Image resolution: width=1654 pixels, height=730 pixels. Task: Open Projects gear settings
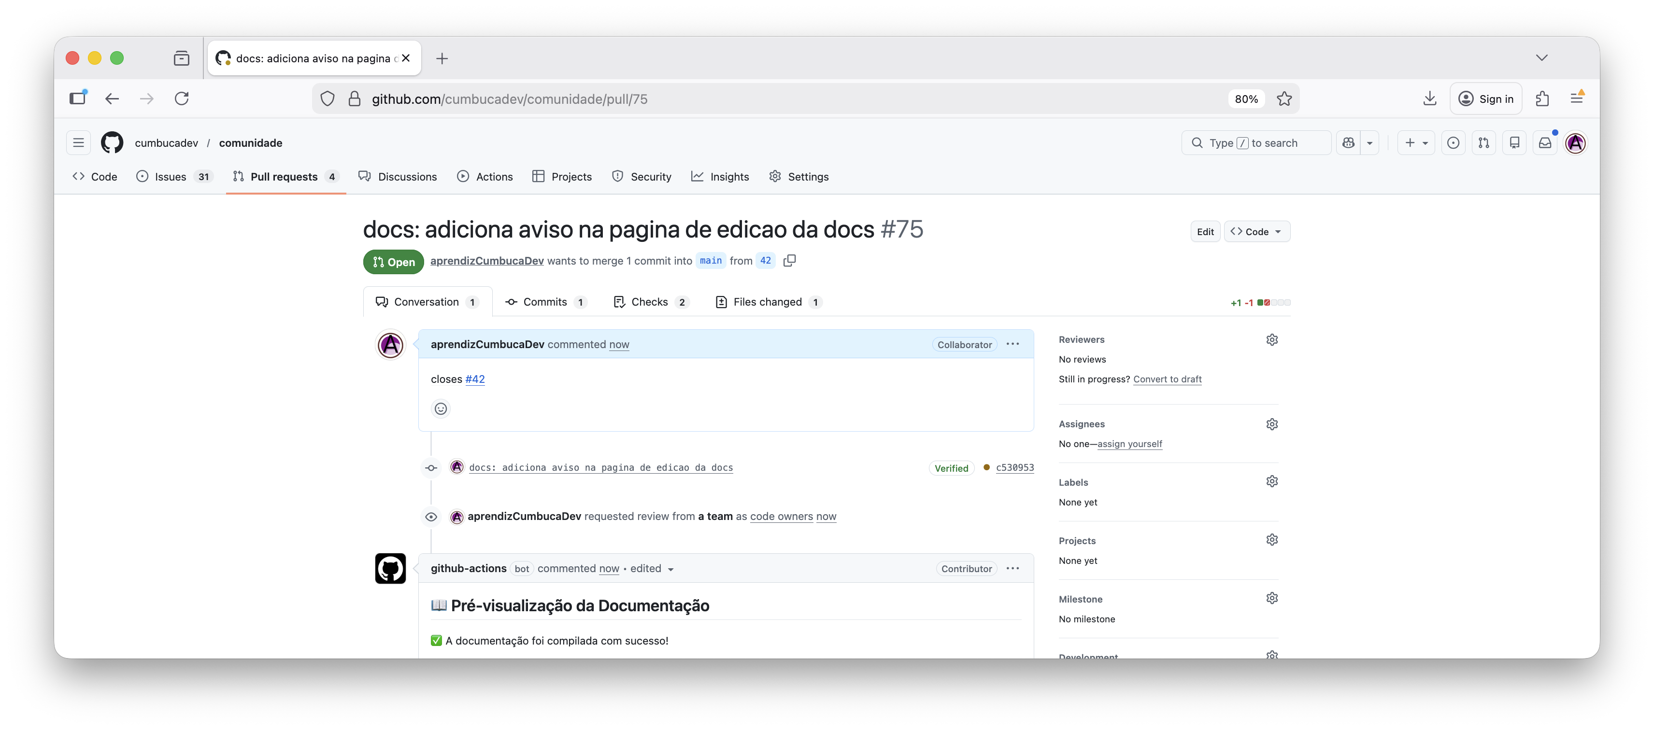click(x=1272, y=539)
